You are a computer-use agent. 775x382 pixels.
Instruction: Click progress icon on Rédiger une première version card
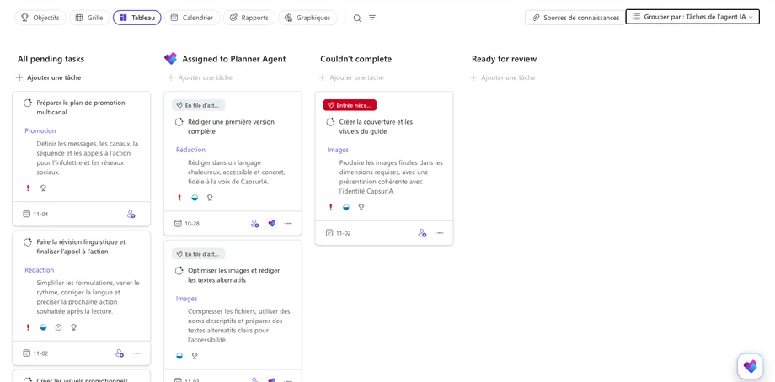(195, 198)
